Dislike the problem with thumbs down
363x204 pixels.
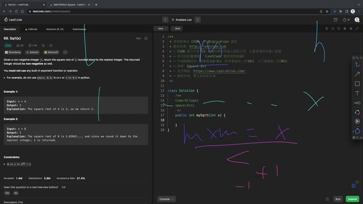(x=33, y=45)
